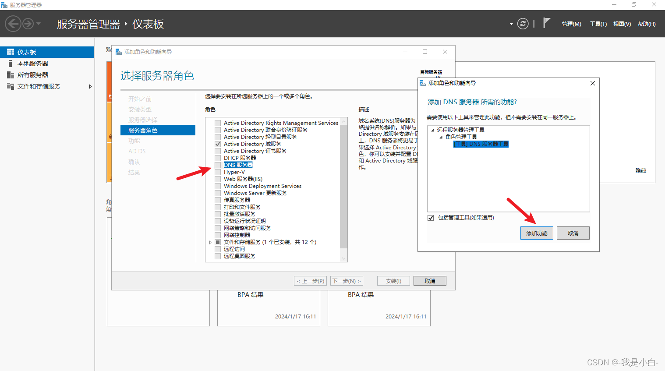Check the Hyper-V role

(x=218, y=172)
